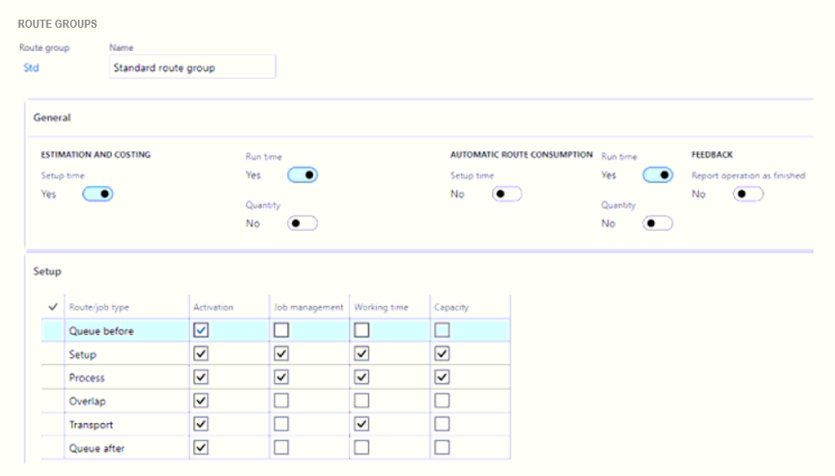Uncheck Working time for Process row
Image resolution: width=835 pixels, height=476 pixels.
click(362, 378)
